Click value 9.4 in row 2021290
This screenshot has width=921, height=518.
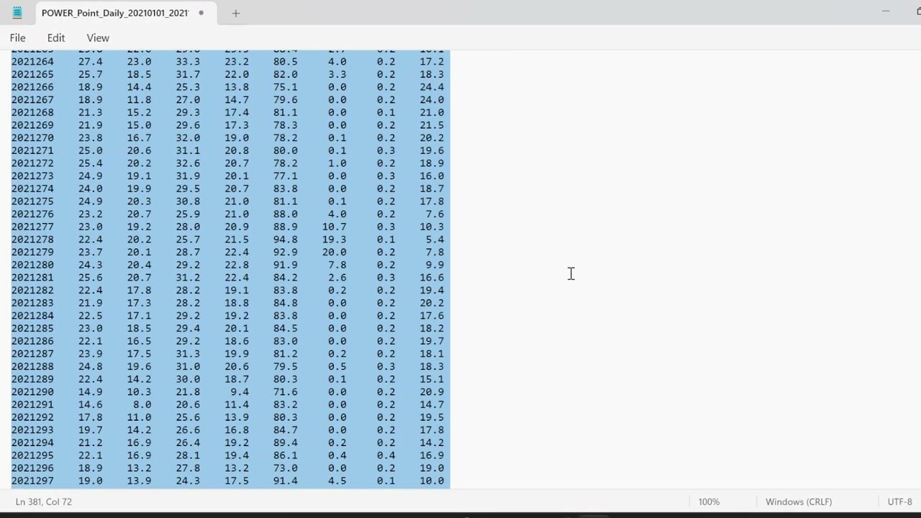pos(239,392)
